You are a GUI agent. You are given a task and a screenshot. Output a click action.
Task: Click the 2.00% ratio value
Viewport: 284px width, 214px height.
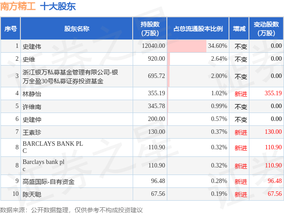coord(219,76)
